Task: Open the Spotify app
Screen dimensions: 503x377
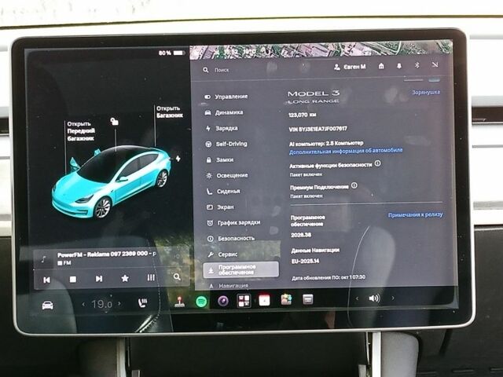Action: (x=201, y=302)
